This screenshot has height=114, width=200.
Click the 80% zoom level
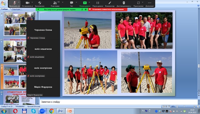pos(173,106)
